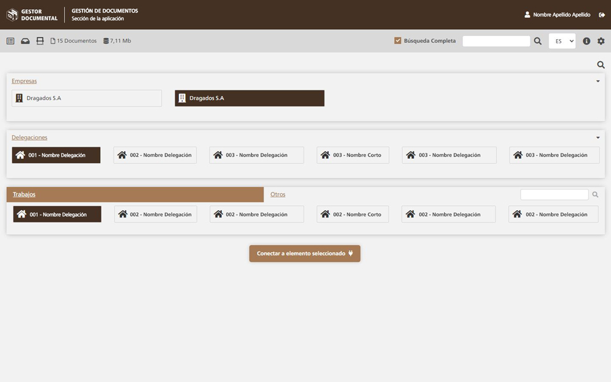The height and width of the screenshot is (382, 611).
Task: Click the logout icon beside the user name
Action: 602,15
